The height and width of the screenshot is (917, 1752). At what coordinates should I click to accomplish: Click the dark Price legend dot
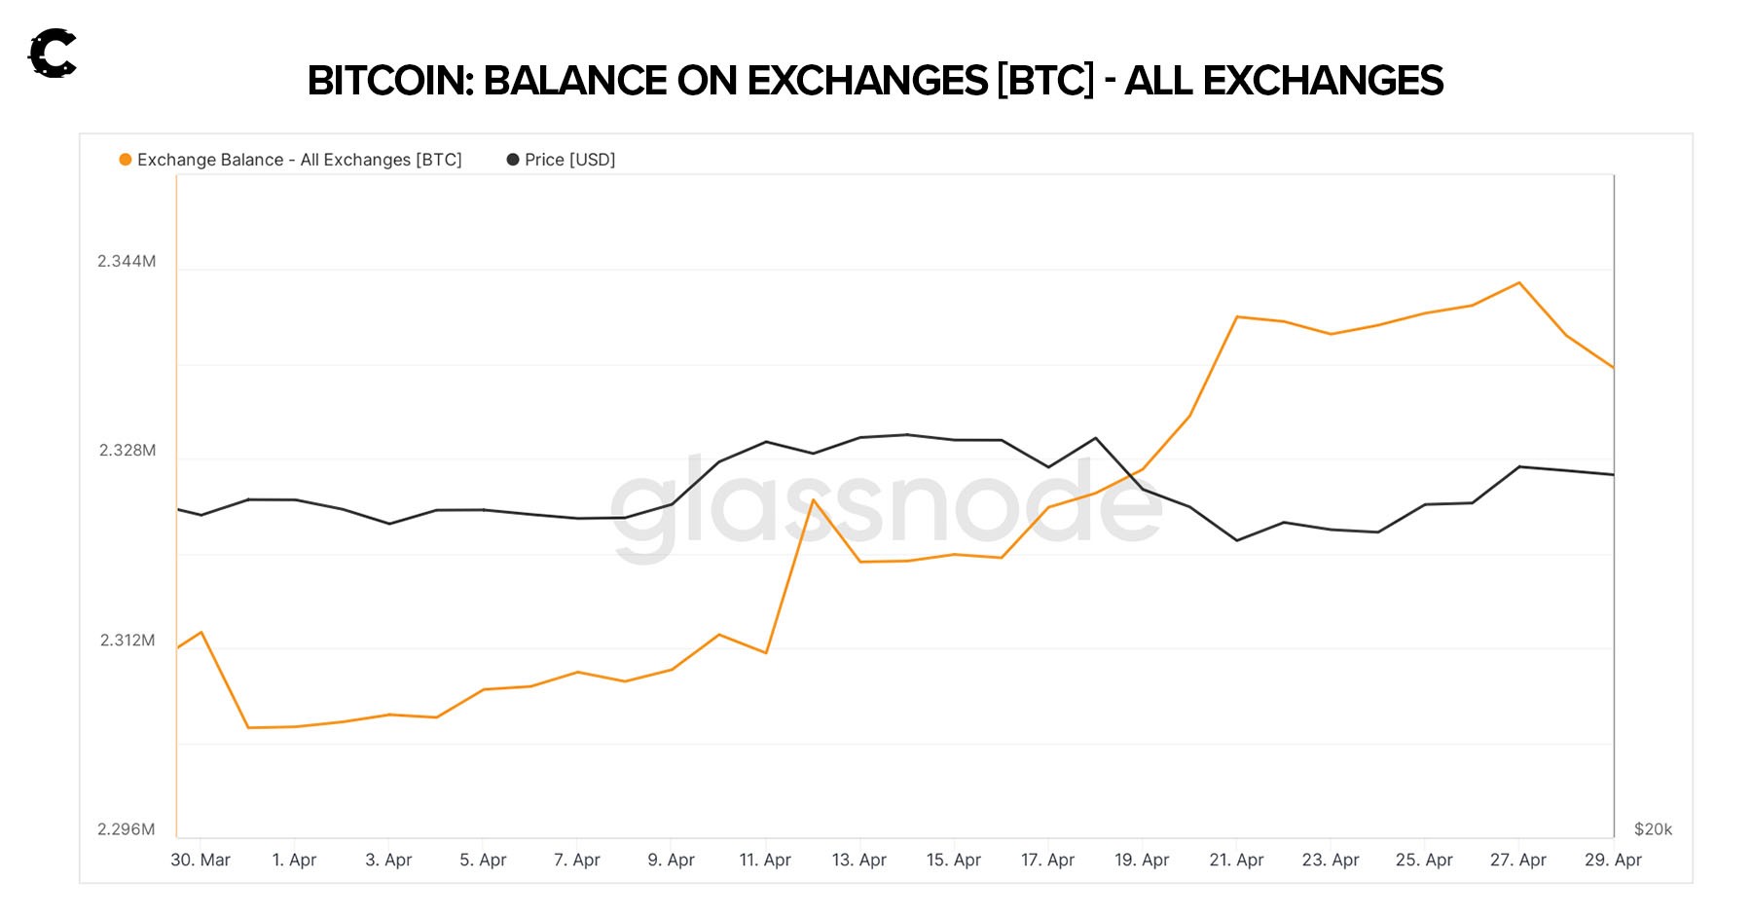513,160
